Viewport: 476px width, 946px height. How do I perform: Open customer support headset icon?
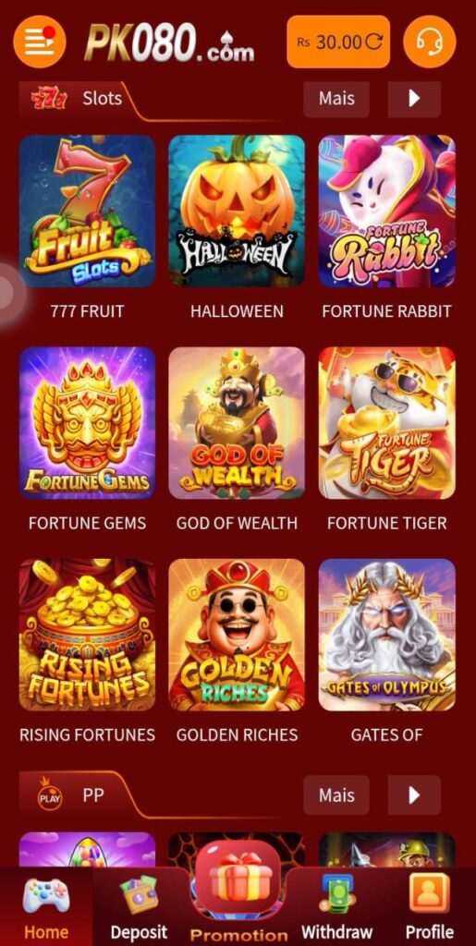(x=429, y=42)
